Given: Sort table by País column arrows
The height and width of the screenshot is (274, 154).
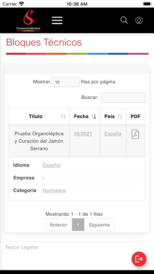Looking at the screenshot, I should [x=120, y=117].
